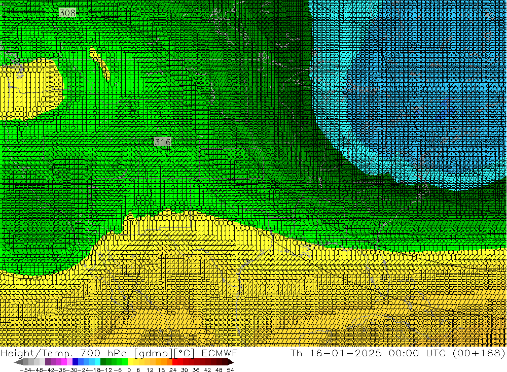The image size is (507, 372).
Task: Click the 'Height/Temp. 700 hPa' map title
Action: pos(64,353)
